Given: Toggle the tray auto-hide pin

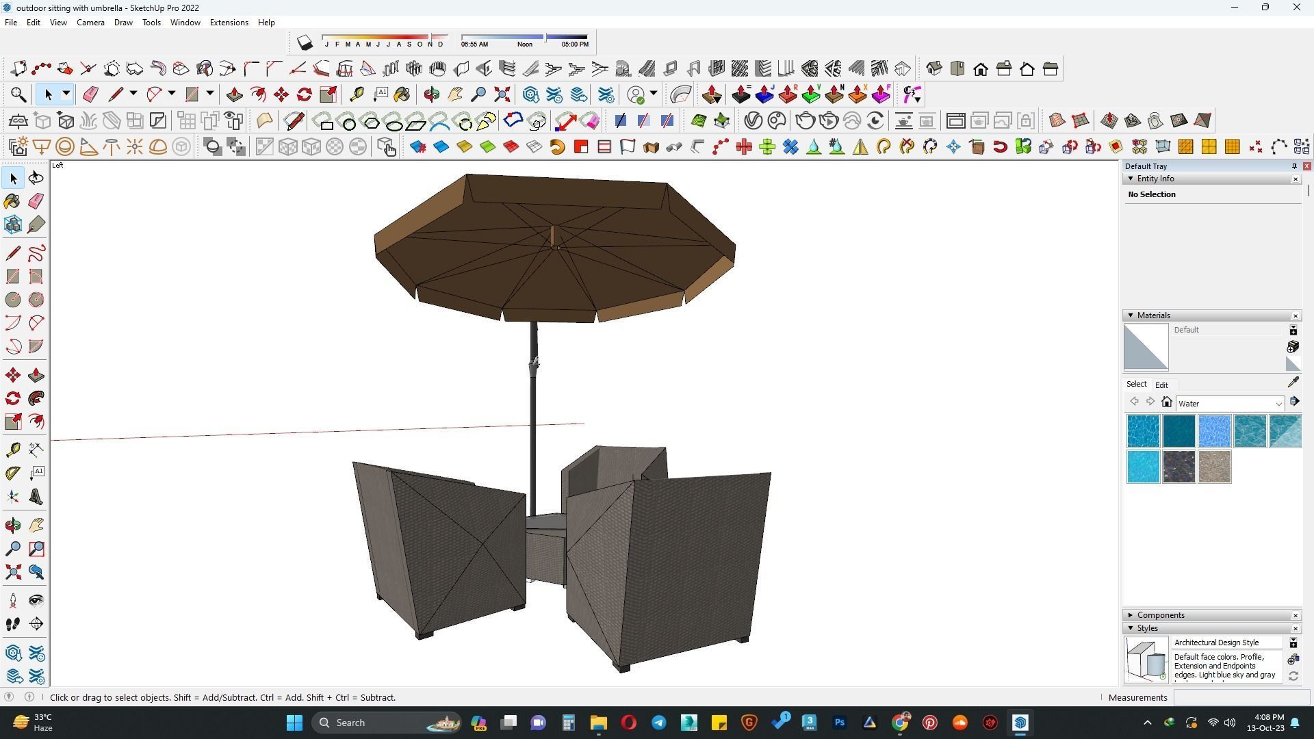Looking at the screenshot, I should tap(1293, 166).
